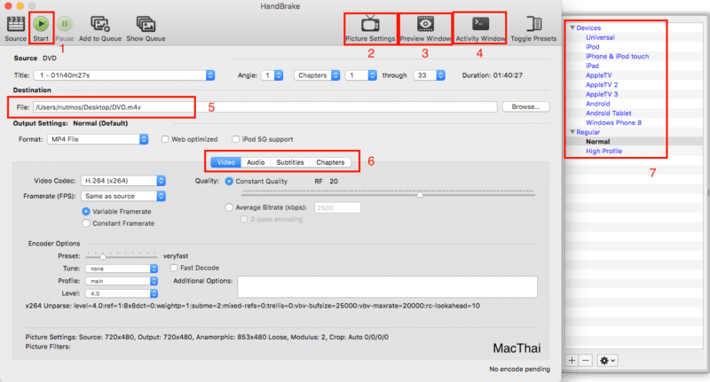Add a new preset with plus button
This screenshot has height=382, width=710.
(572, 361)
